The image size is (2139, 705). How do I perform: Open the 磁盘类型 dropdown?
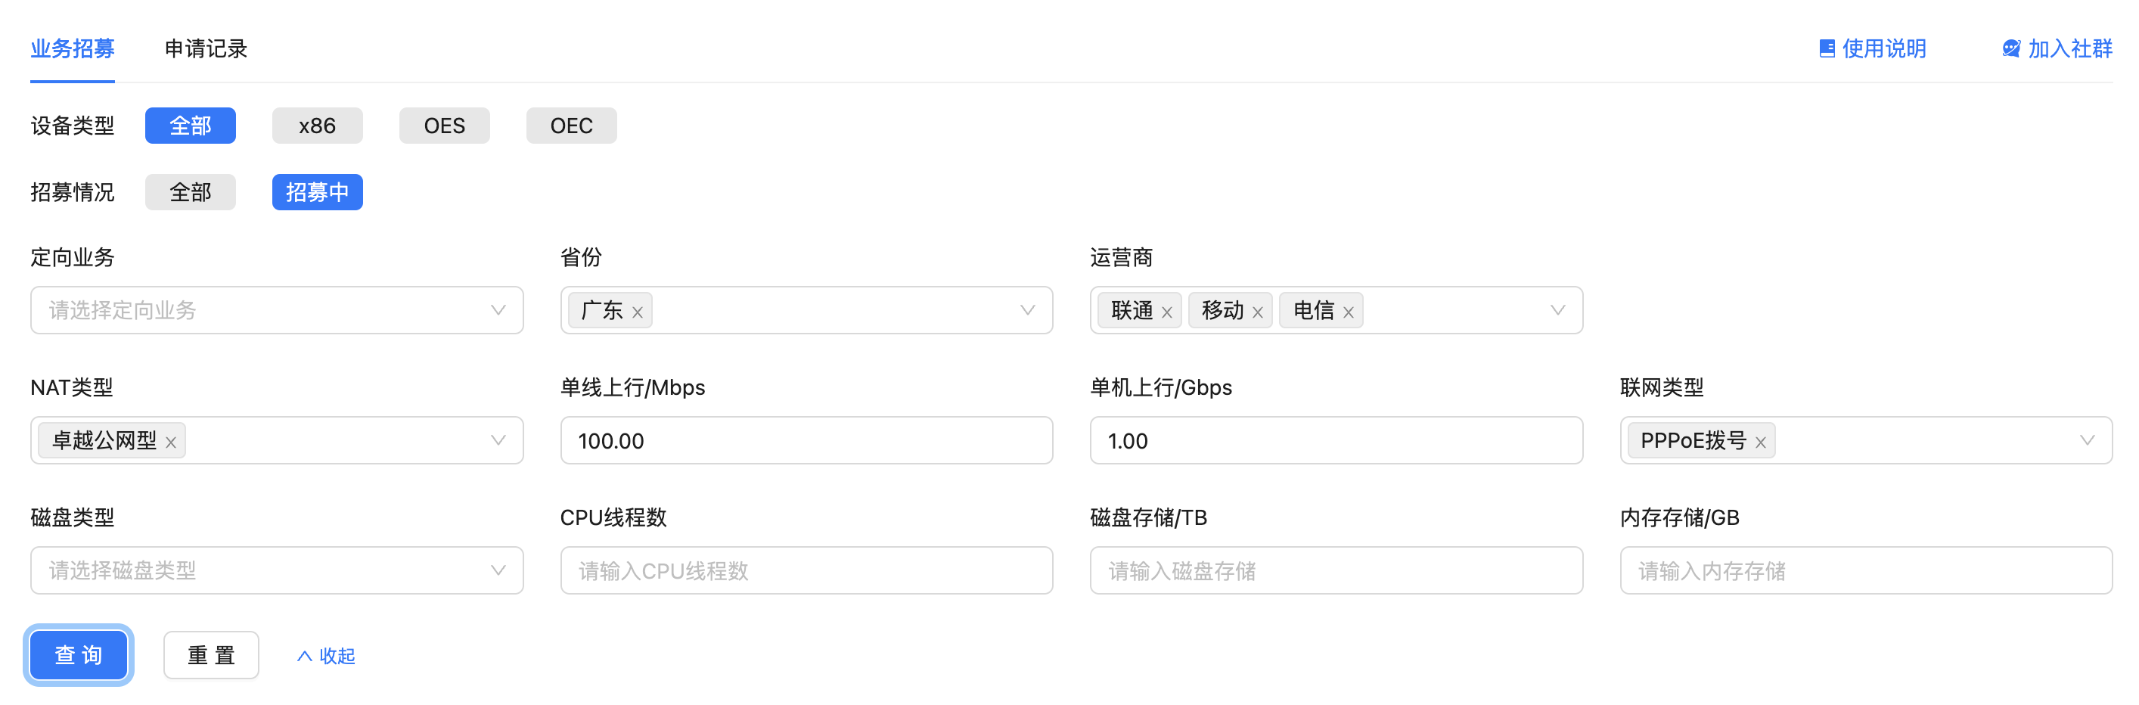click(x=277, y=570)
